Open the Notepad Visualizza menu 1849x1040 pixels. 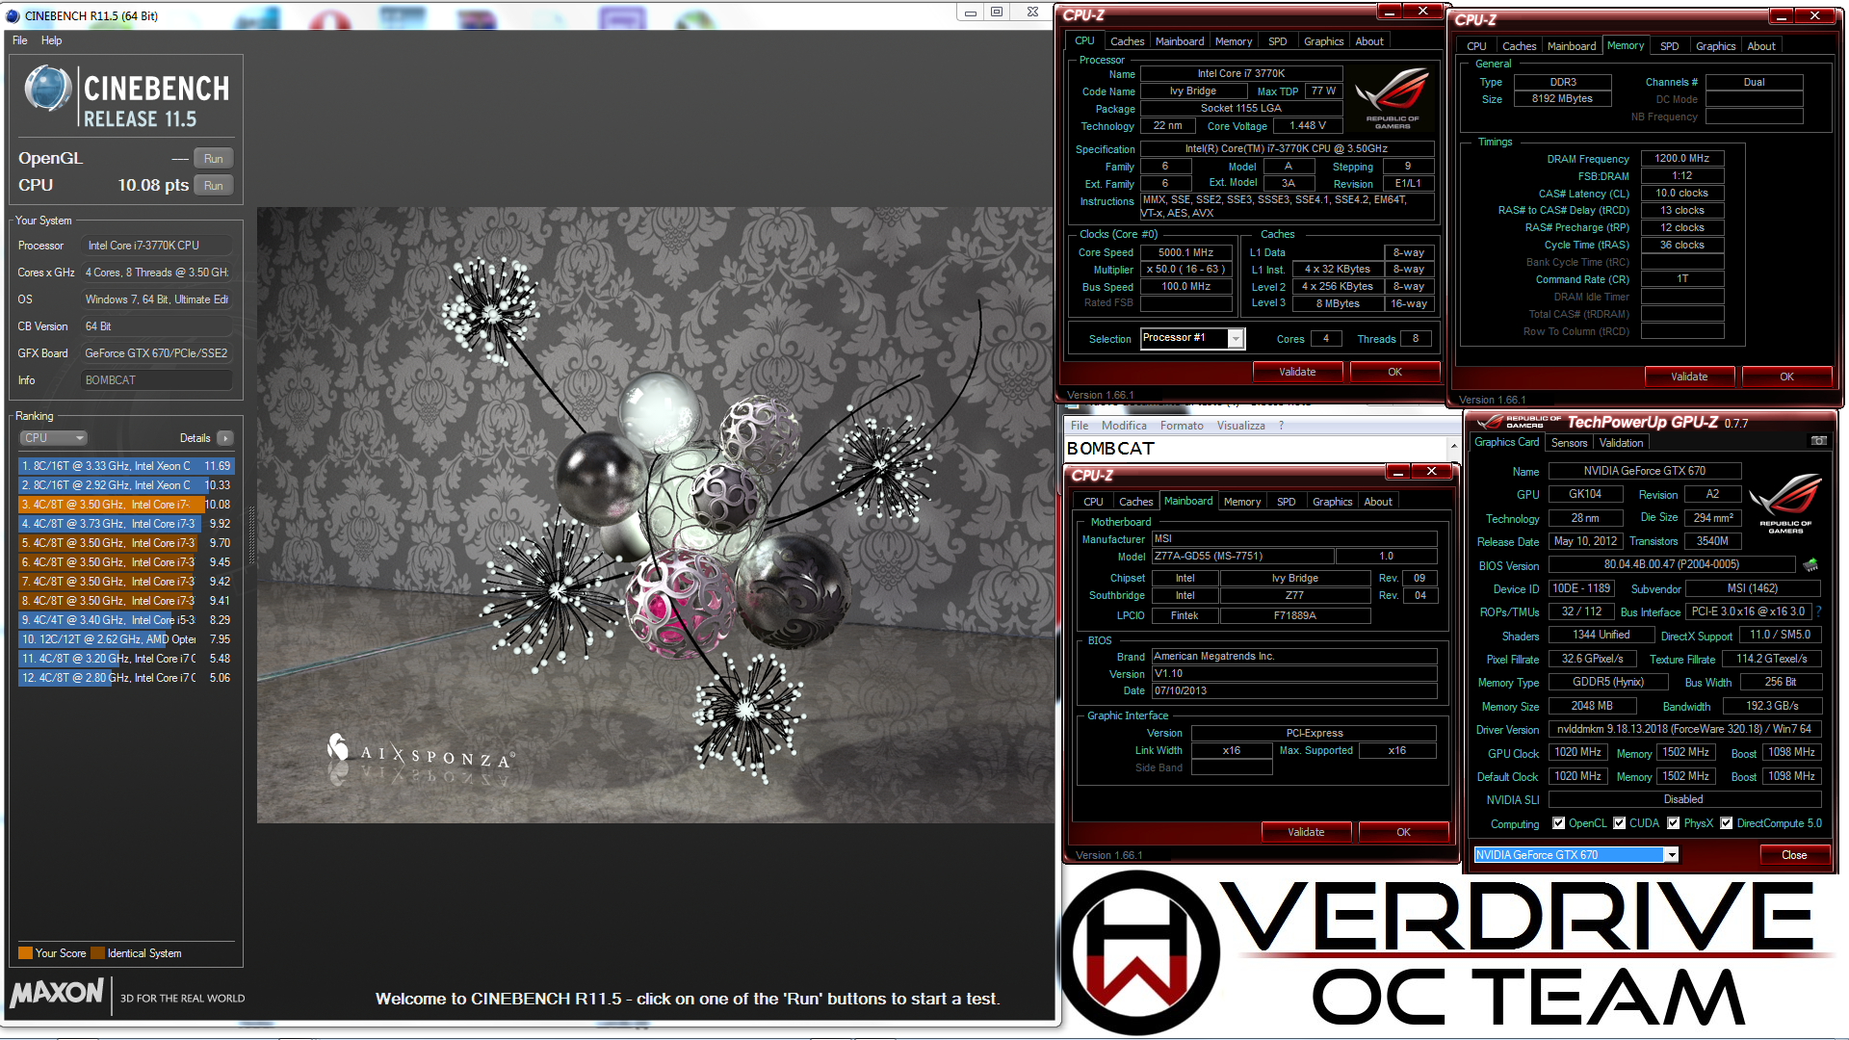[1241, 426]
